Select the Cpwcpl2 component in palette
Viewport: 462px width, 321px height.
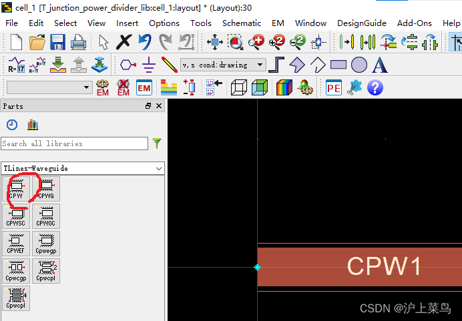click(46, 271)
